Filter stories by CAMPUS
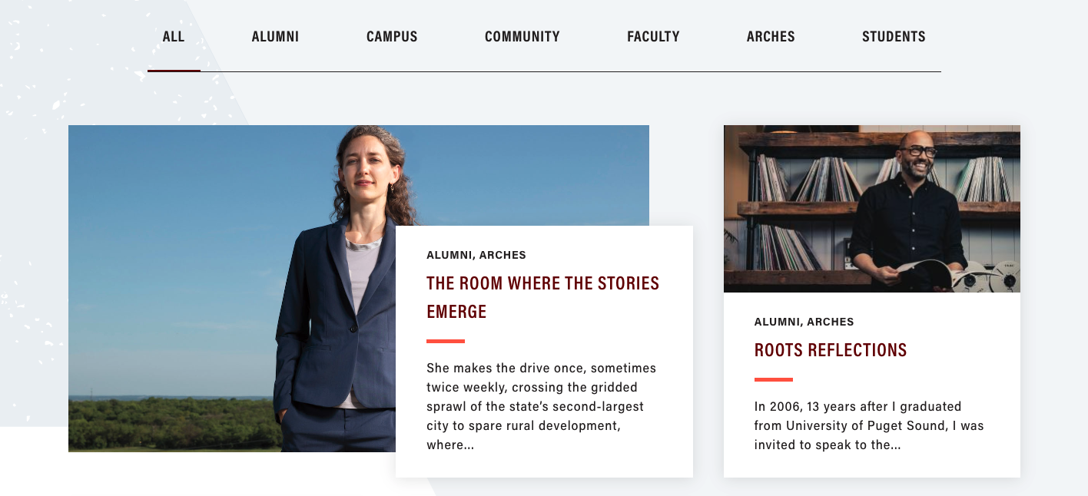The height and width of the screenshot is (496, 1088). click(x=392, y=36)
